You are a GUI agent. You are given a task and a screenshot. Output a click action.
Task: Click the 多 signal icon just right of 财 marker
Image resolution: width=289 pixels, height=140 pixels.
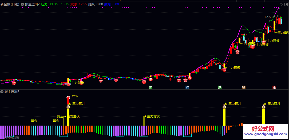(190, 78)
